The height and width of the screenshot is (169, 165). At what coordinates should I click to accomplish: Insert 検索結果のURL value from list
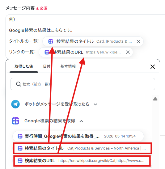[82, 161]
